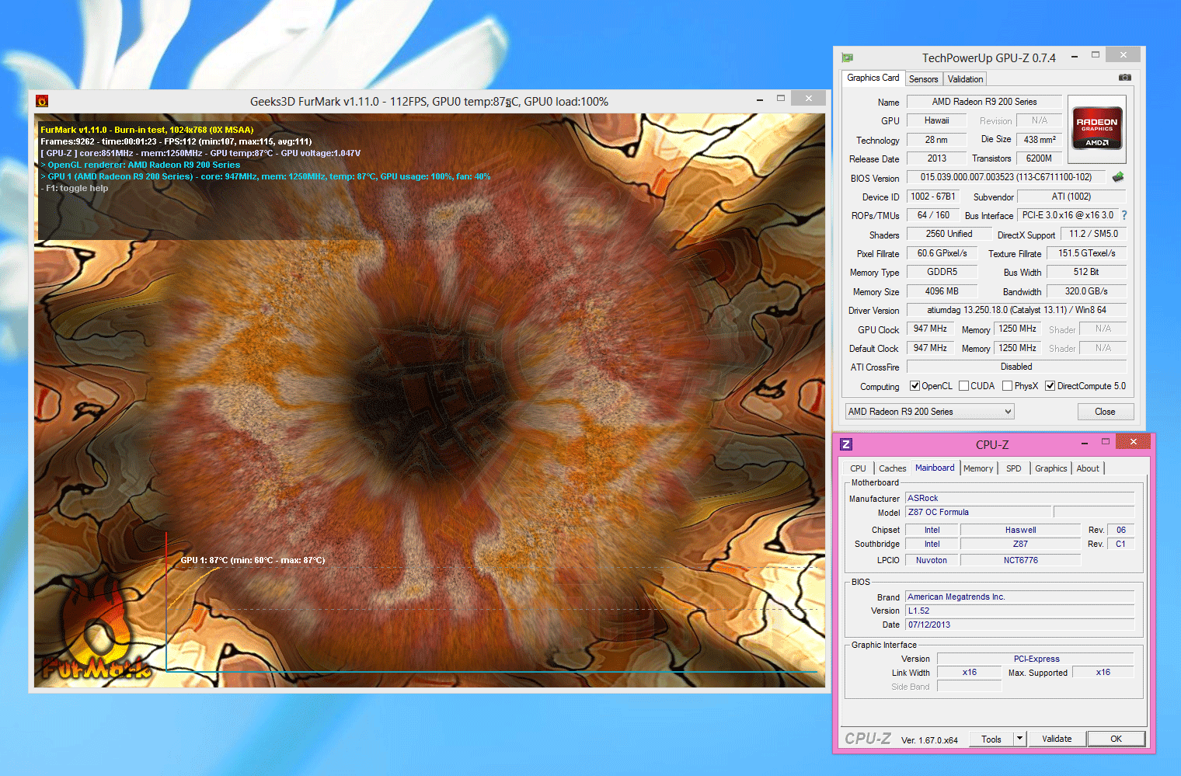Viewport: 1181px width, 776px height.
Task: Click the 'GPU 1: 87°C' temperature graph label
Action: pyautogui.click(x=253, y=560)
